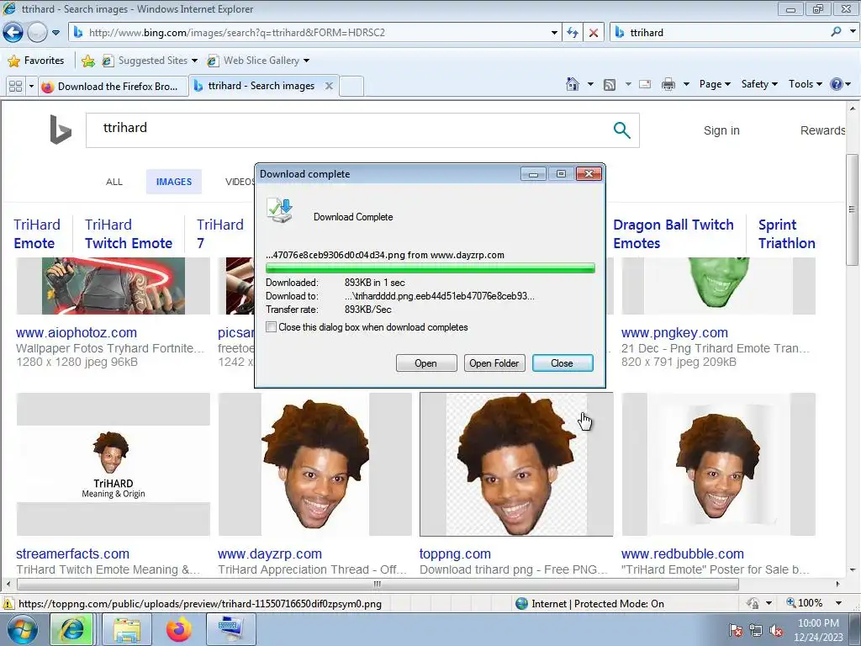Click the TriHard Emote suggestion
The width and height of the screenshot is (861, 646).
click(37, 234)
